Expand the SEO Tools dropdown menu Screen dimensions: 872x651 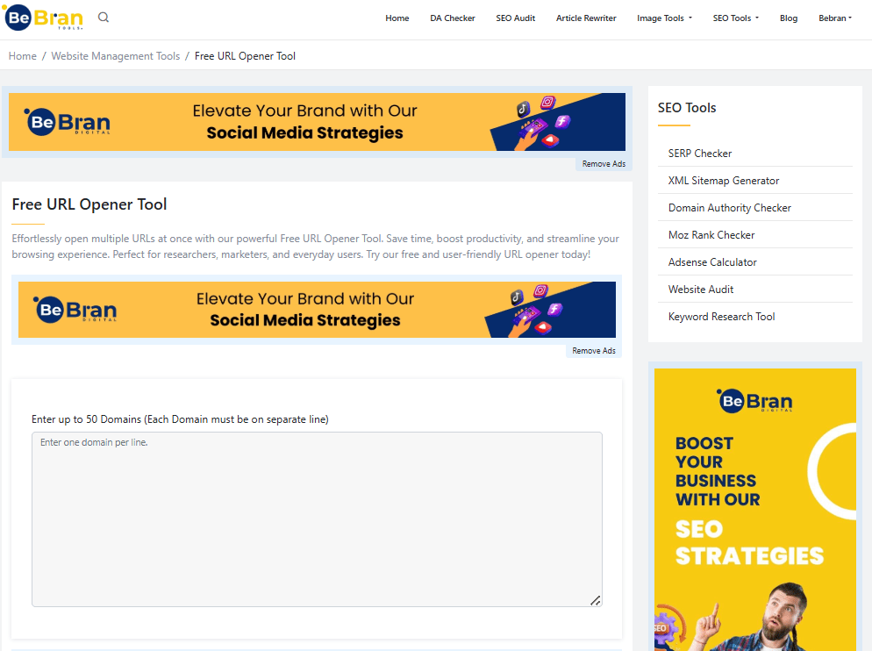tap(736, 18)
